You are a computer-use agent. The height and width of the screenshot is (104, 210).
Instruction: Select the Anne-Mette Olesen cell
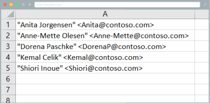tap(105, 35)
